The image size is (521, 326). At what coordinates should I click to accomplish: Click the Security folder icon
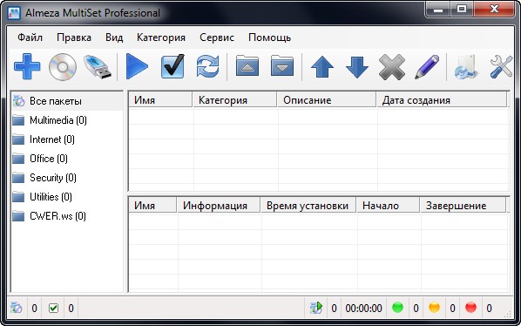click(x=18, y=178)
